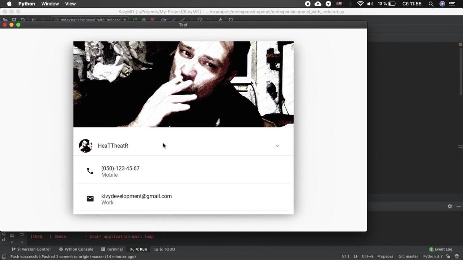This screenshot has width=463, height=260.
Task: Open the View menu
Action: pos(71,4)
